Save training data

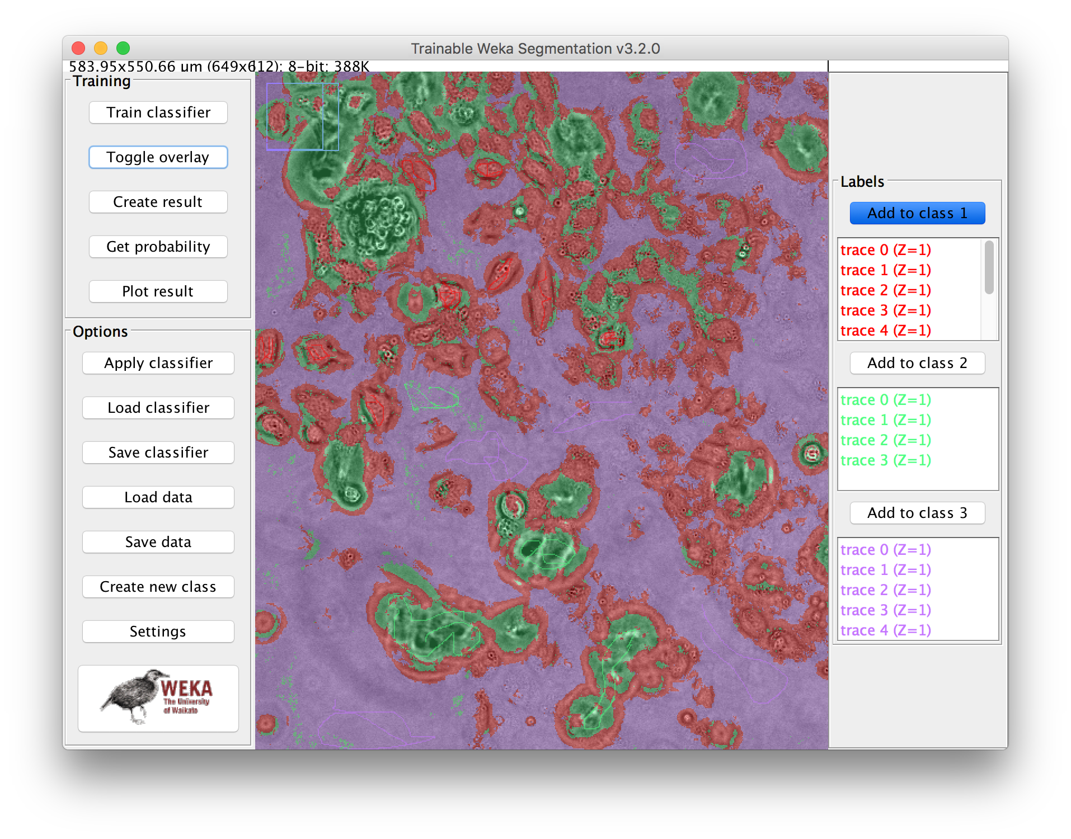158,541
